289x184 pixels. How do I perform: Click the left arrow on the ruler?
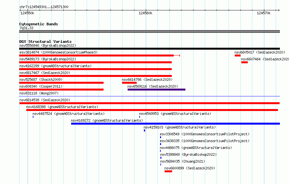(20, 10)
